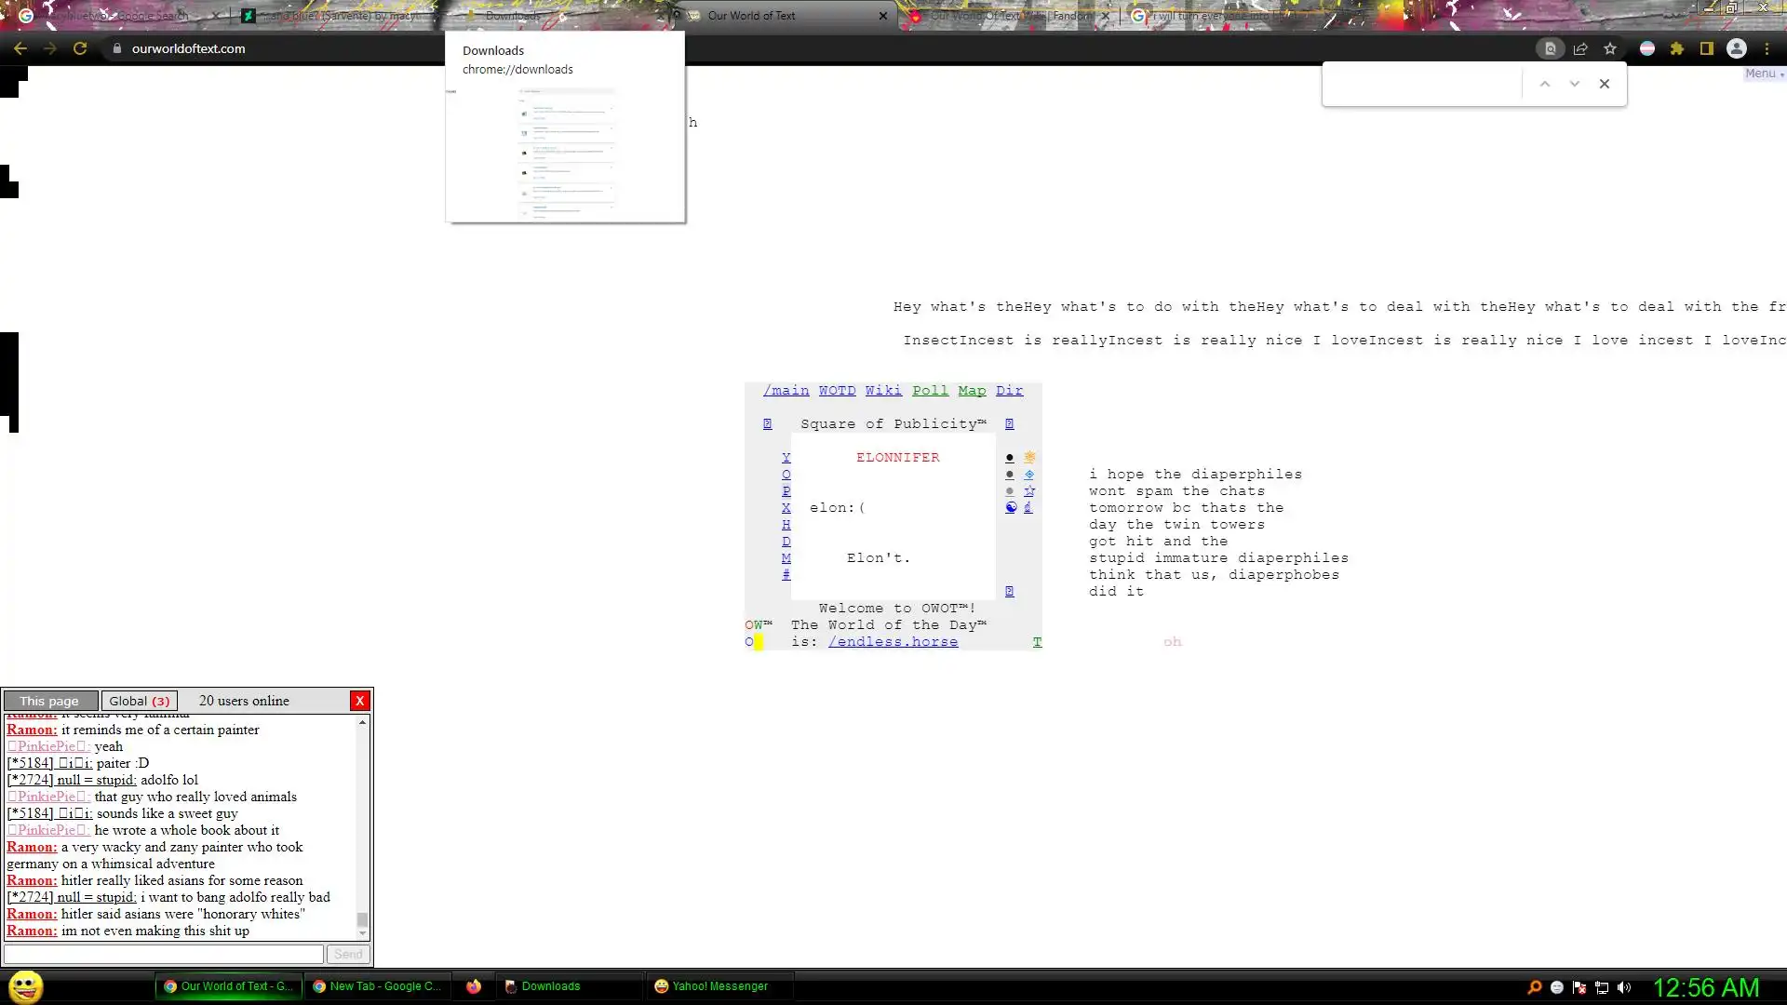Toggle the Chrome side panel icon

pyautogui.click(x=1707, y=48)
